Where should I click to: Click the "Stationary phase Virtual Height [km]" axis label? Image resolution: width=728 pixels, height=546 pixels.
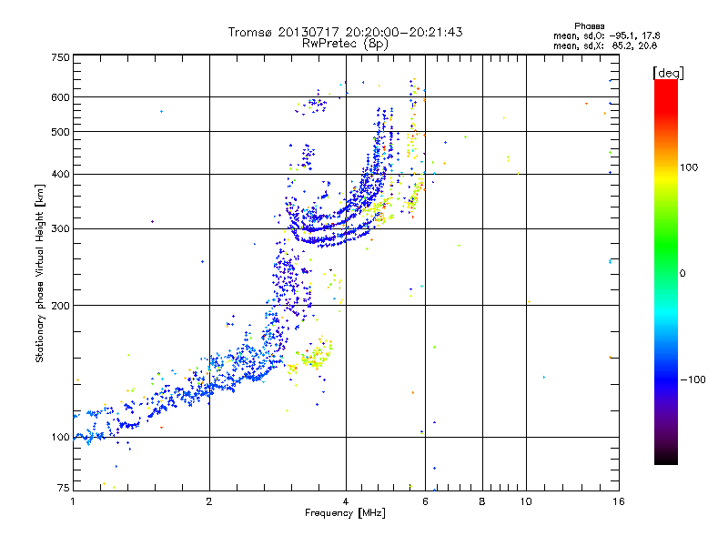tap(40, 274)
